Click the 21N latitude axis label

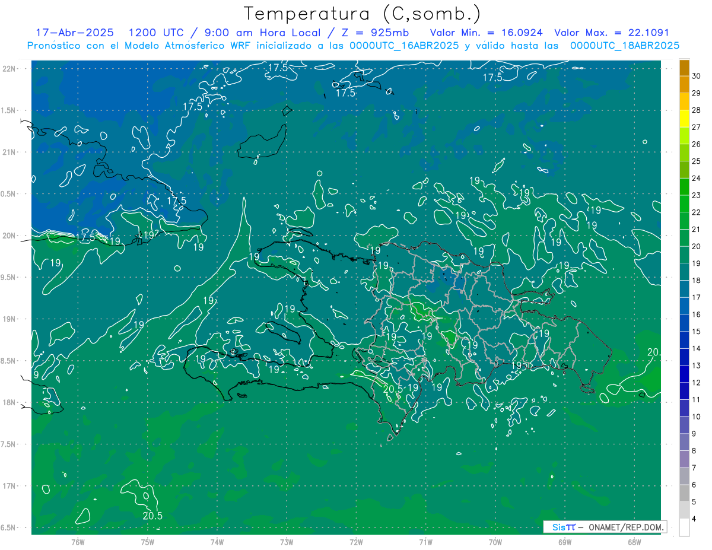[x=9, y=152]
